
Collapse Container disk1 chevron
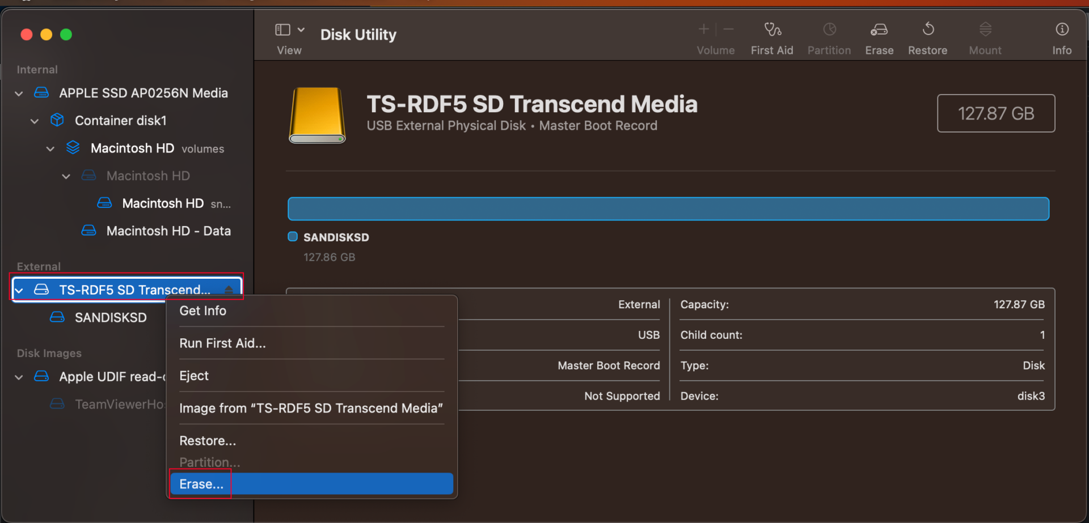click(35, 121)
